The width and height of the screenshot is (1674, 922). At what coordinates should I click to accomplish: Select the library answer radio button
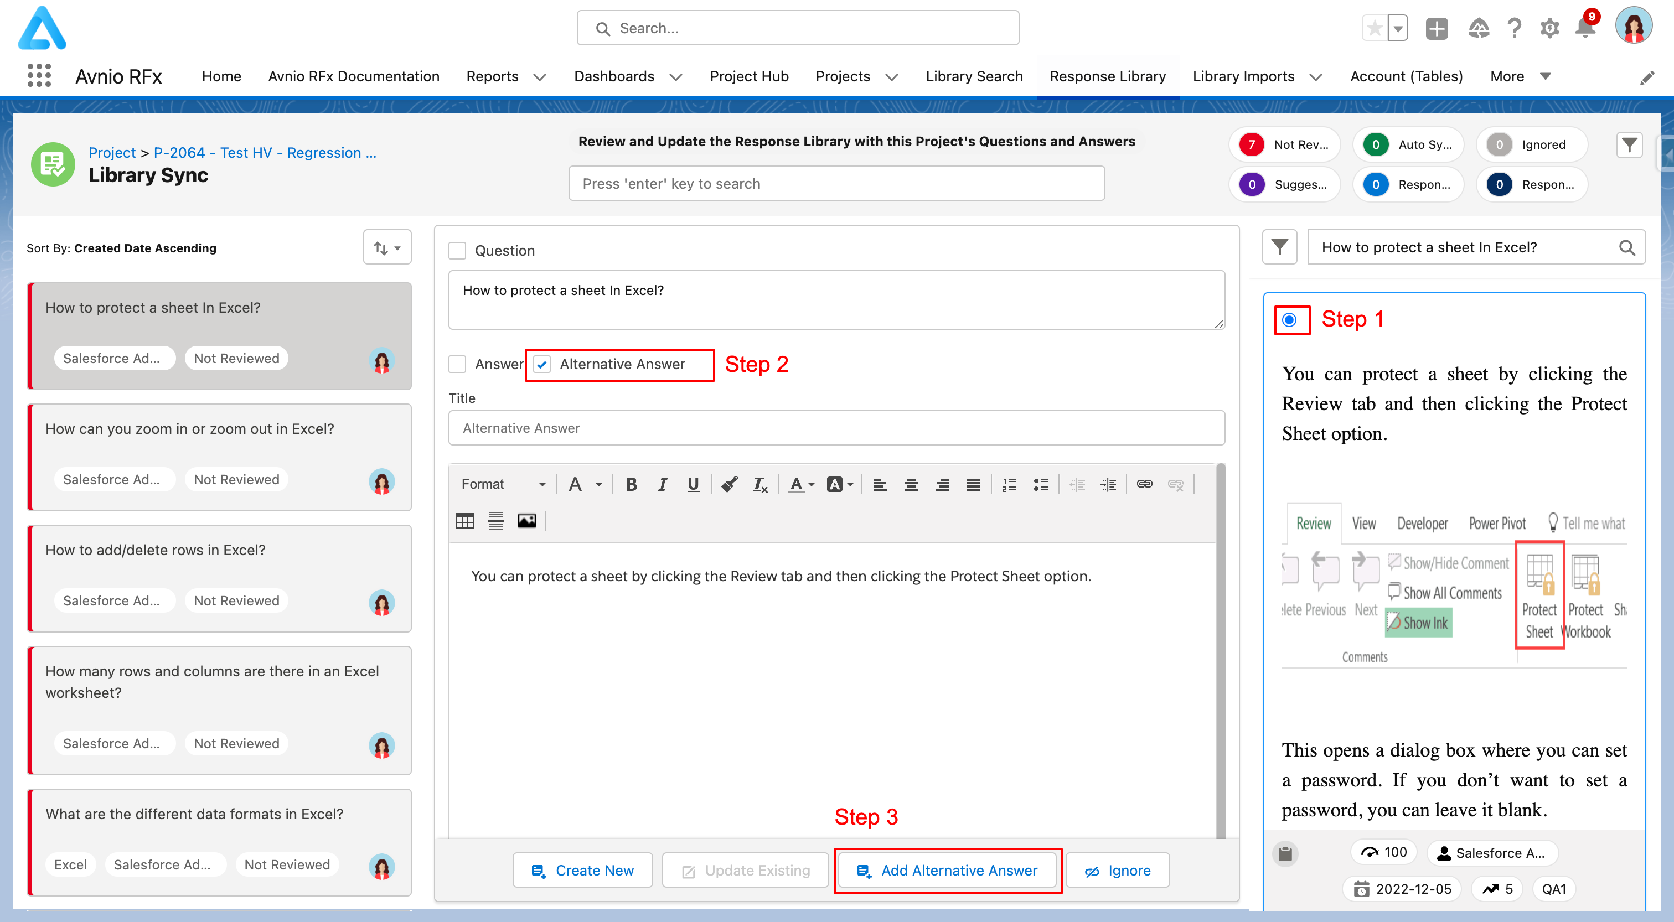1289,319
